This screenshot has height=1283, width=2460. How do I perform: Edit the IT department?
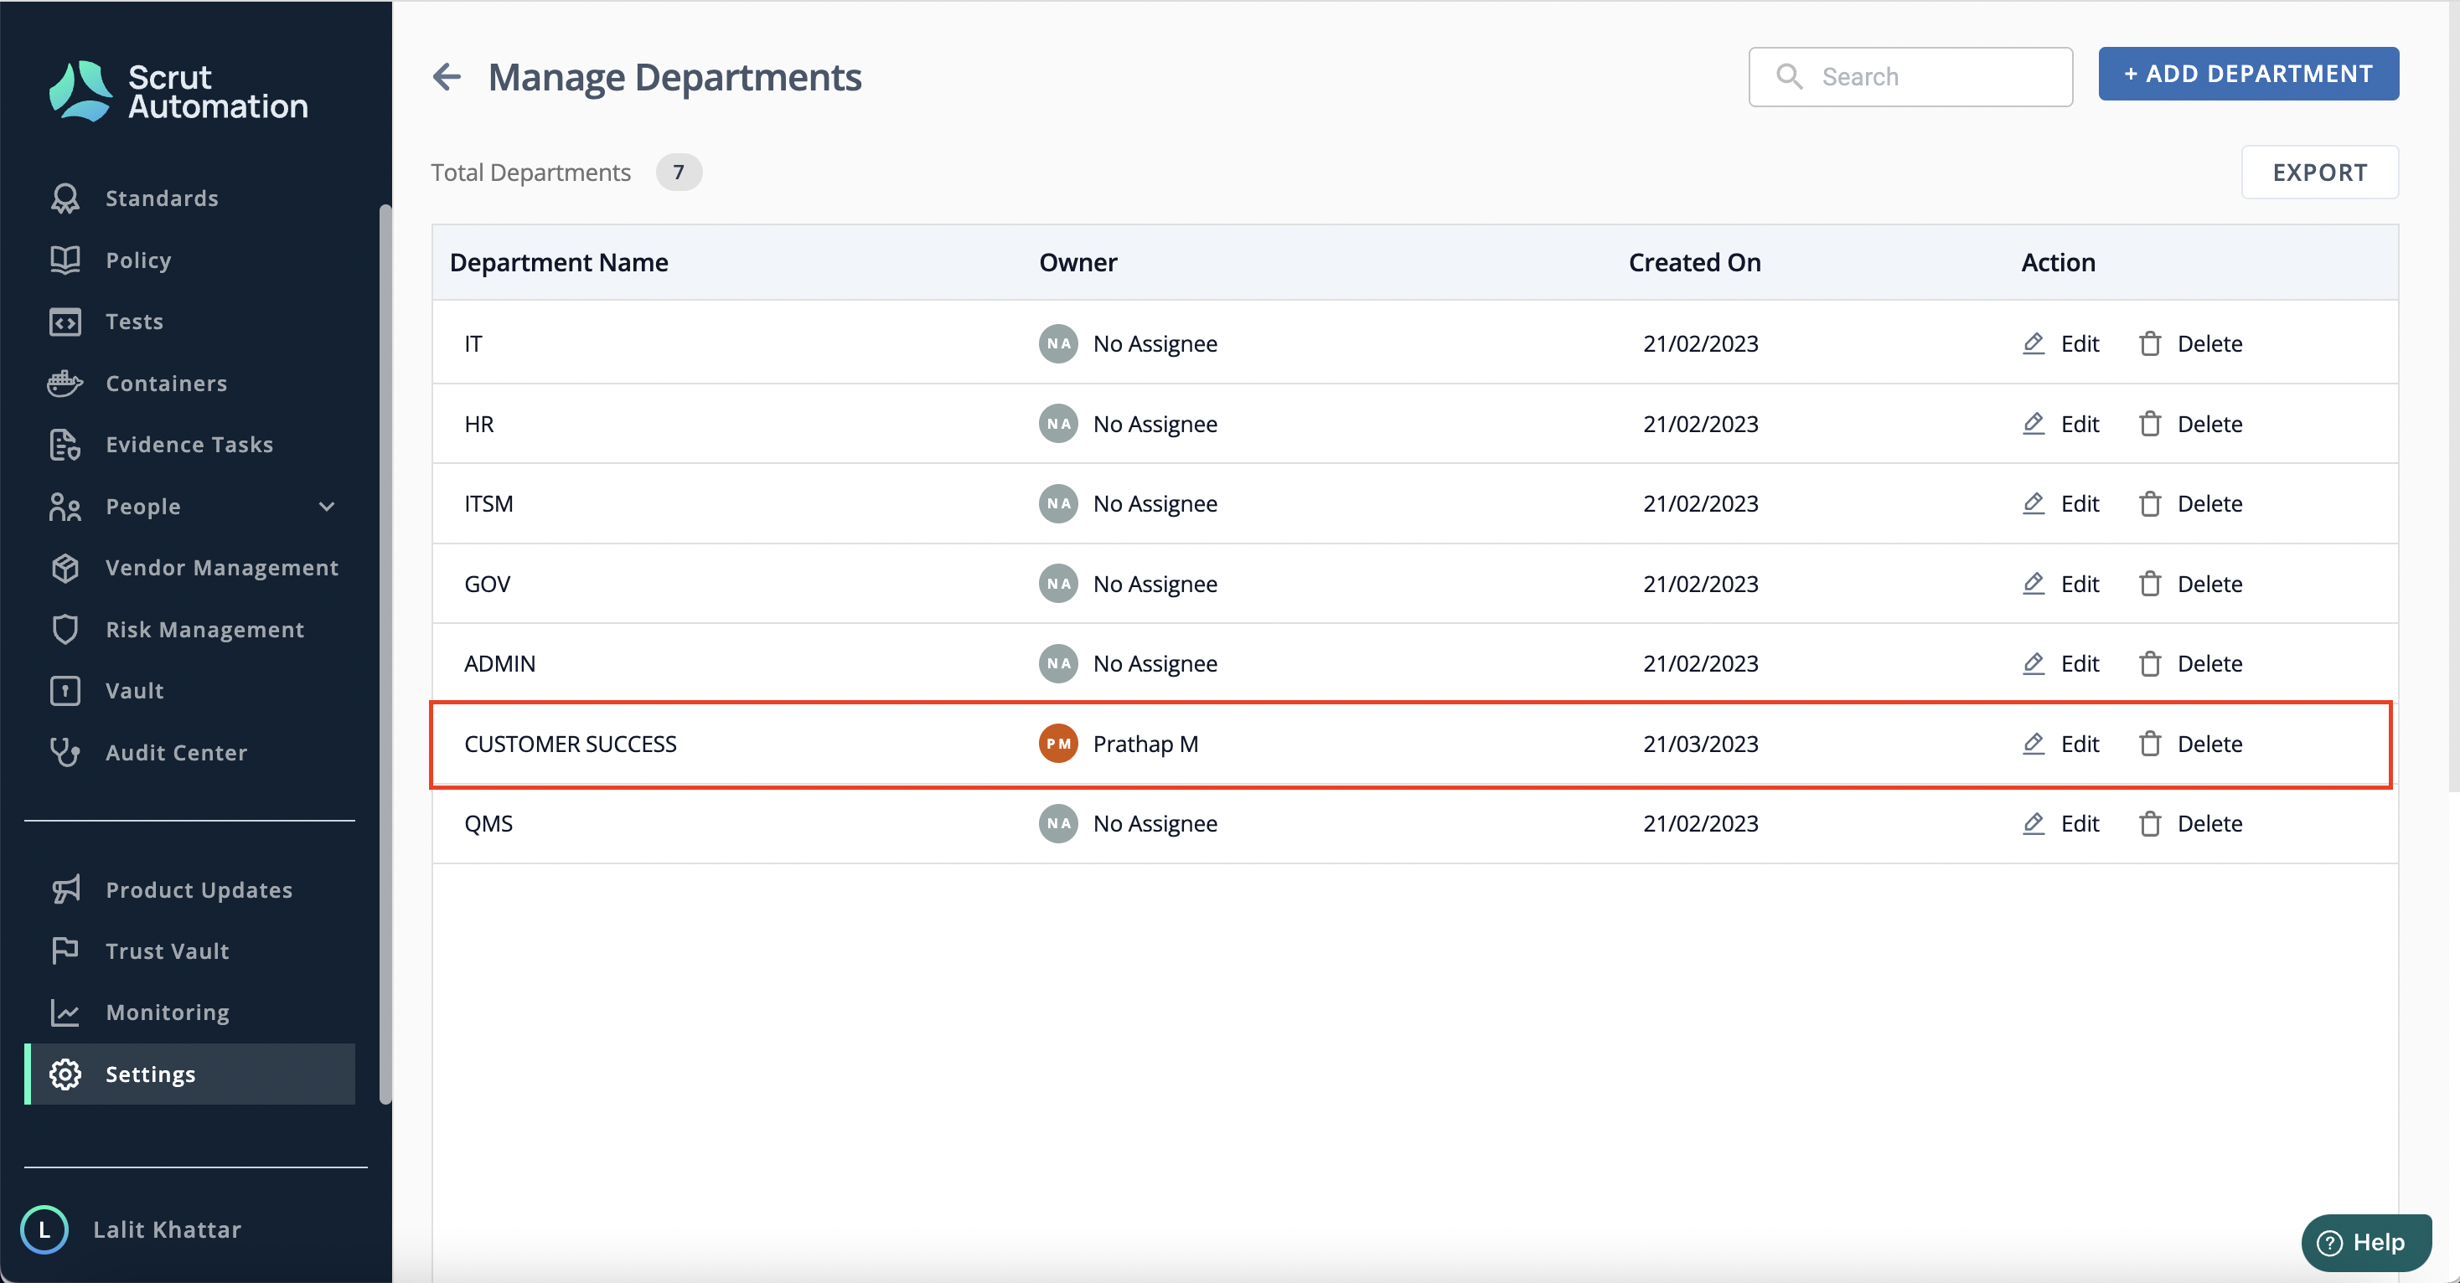coord(2061,343)
